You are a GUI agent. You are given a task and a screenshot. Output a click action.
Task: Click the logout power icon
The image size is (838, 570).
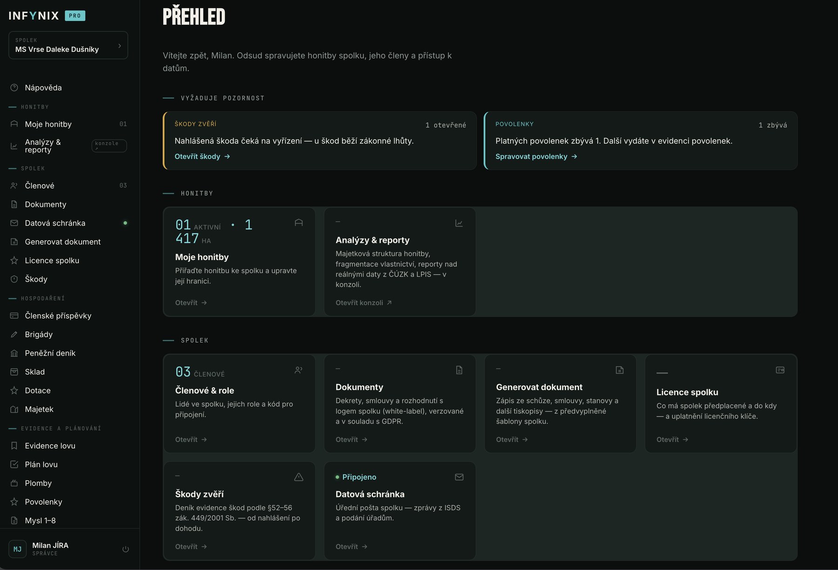126,549
